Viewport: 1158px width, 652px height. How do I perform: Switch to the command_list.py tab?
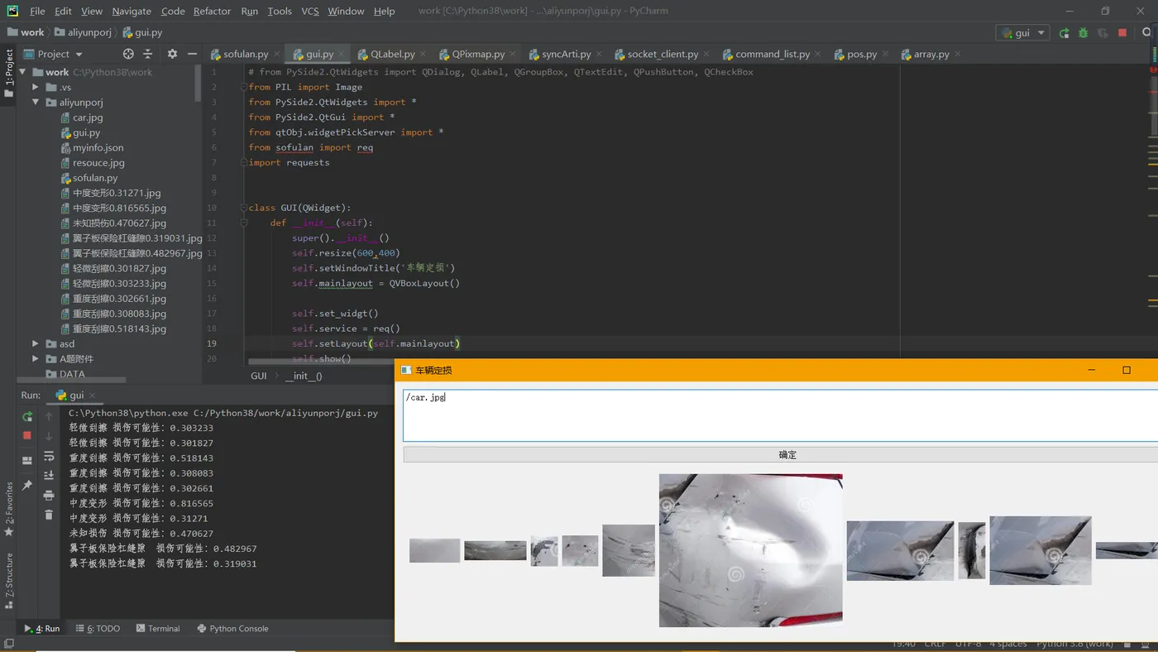coord(773,54)
